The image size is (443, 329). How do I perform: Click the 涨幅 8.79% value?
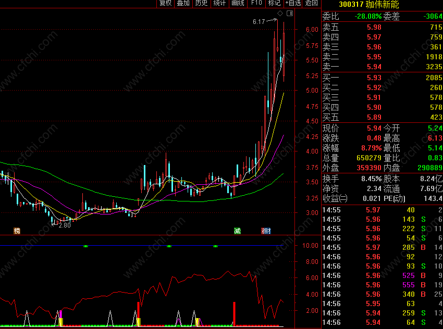coord(371,148)
